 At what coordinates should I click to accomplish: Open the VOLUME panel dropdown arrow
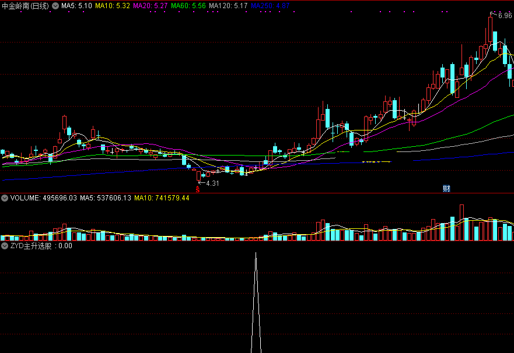[5, 198]
